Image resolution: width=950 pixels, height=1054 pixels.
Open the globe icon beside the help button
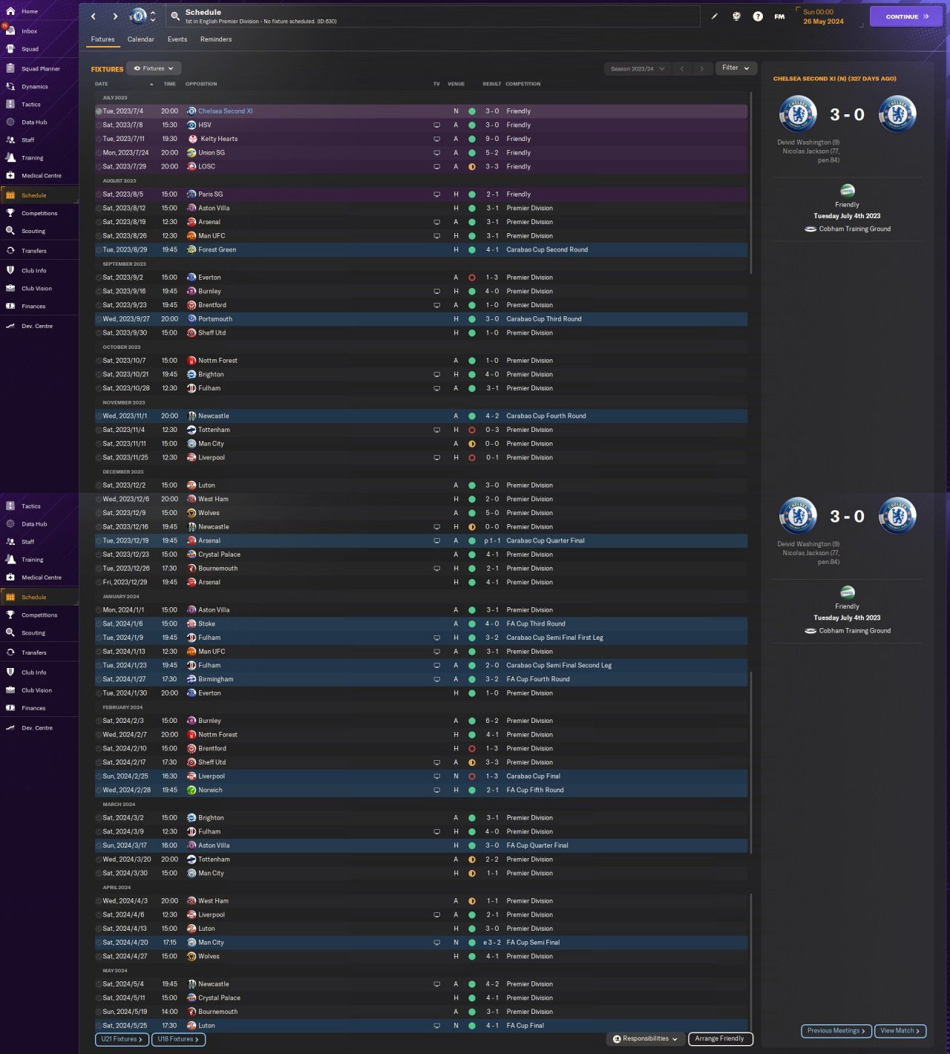(736, 16)
